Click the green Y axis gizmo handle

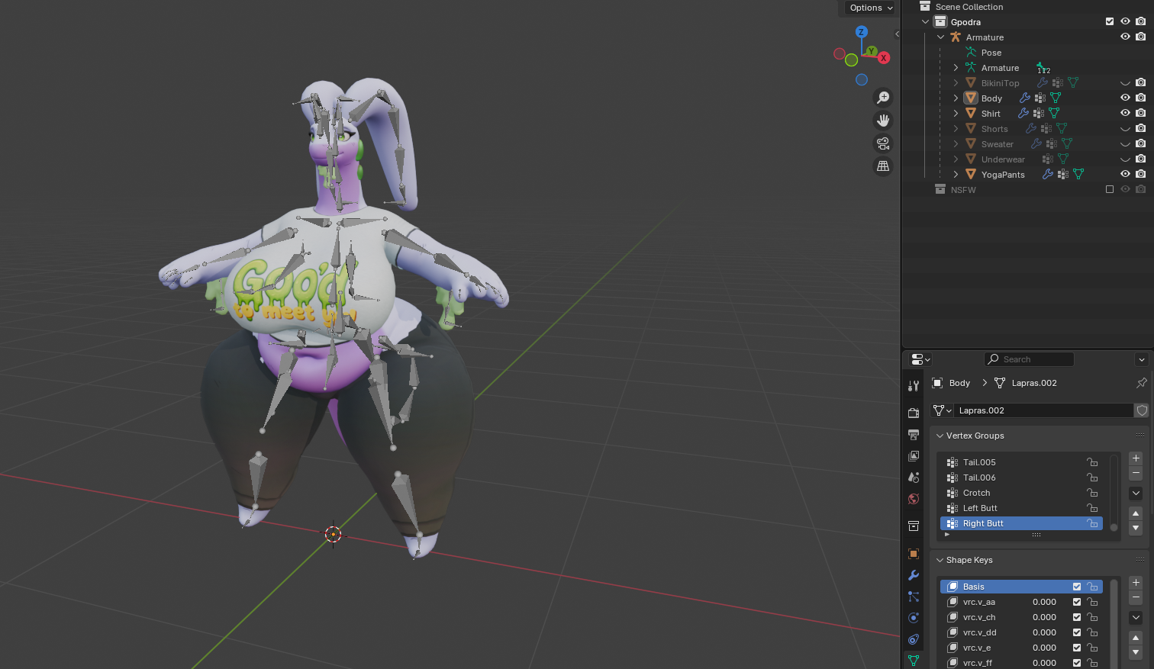pos(871,51)
